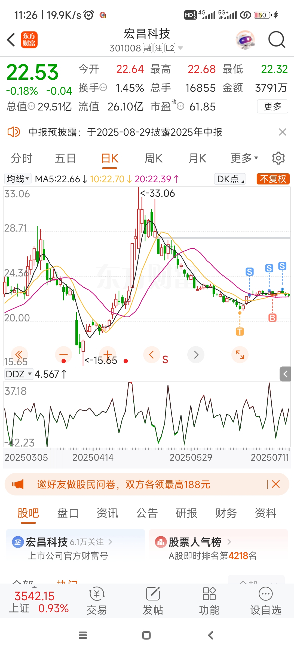Screen dimensions: 294x653
Task: Tap the 不复权 adjustment button
Action: click(273, 179)
